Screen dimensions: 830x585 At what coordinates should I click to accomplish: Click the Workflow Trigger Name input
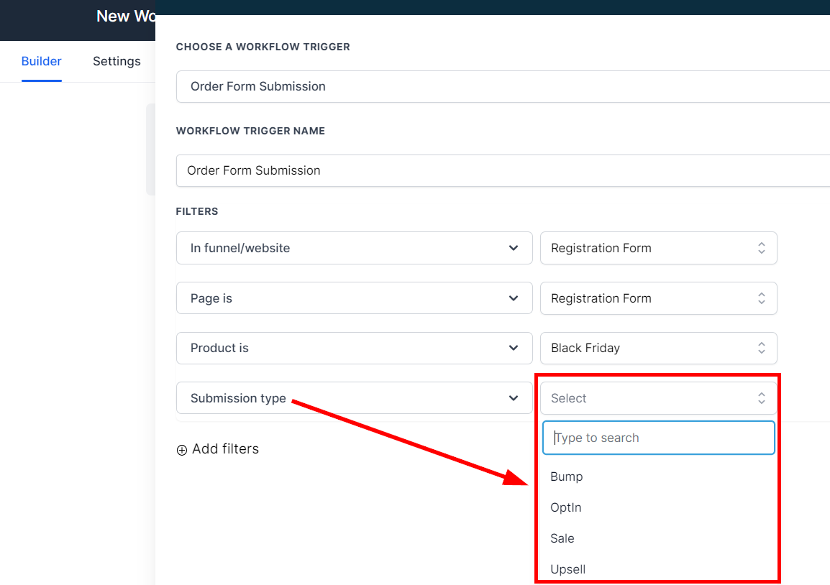click(x=503, y=170)
